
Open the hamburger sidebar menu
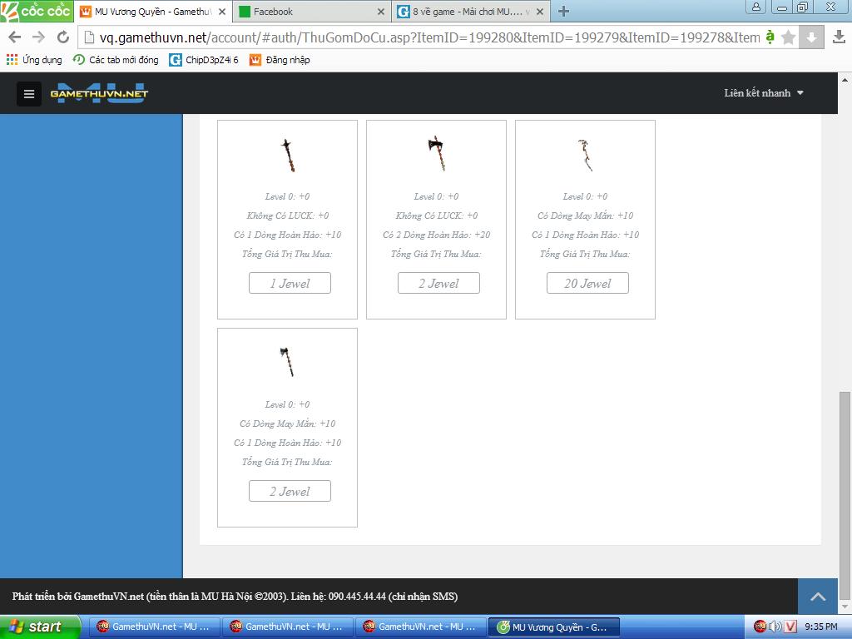(29, 94)
